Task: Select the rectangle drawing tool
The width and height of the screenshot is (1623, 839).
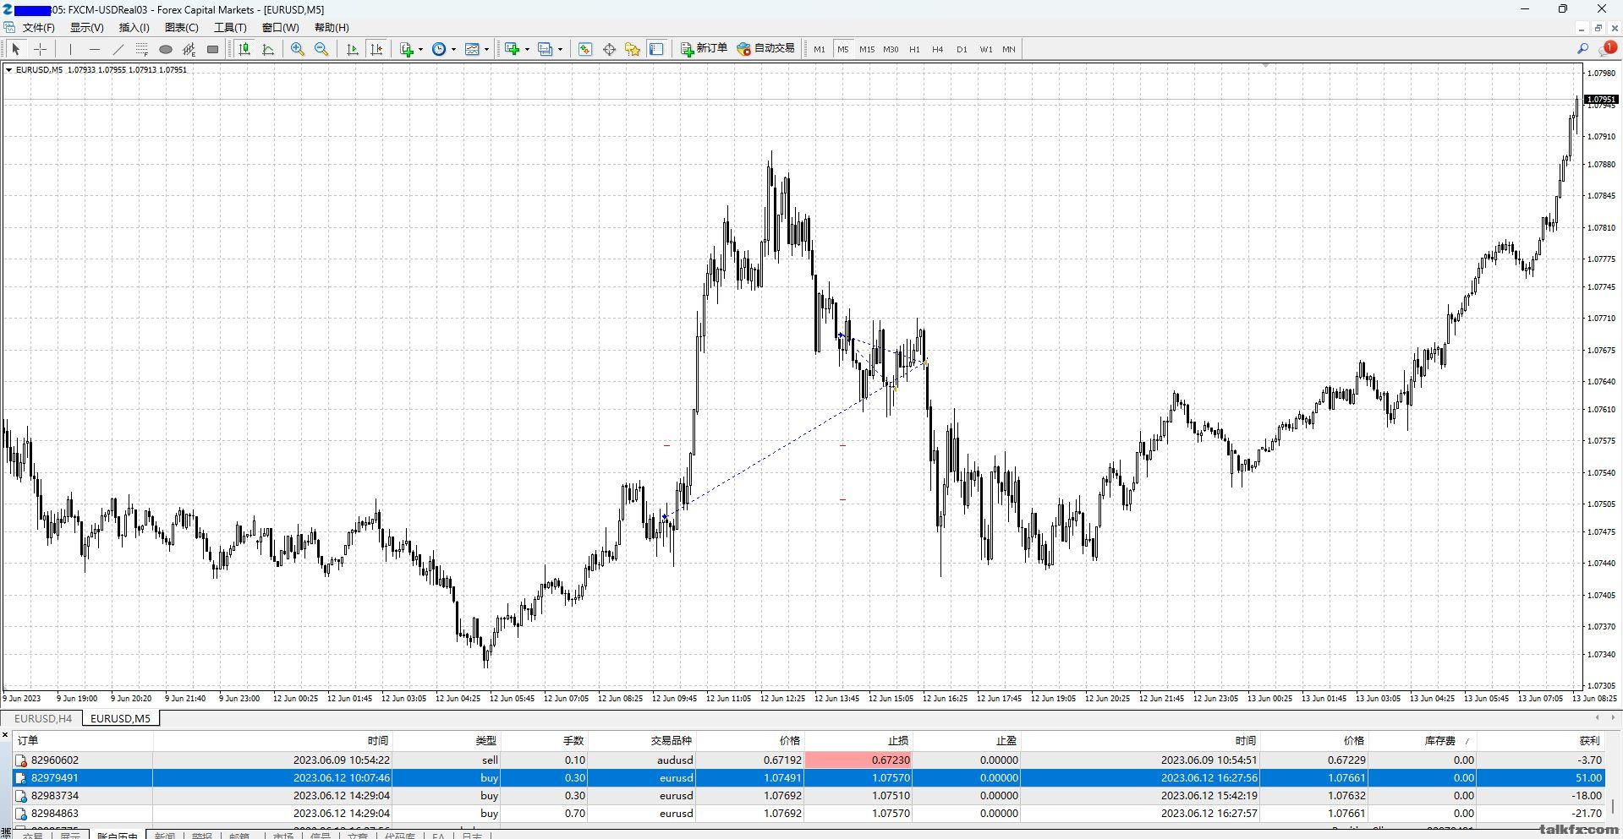Action: pyautogui.click(x=213, y=49)
